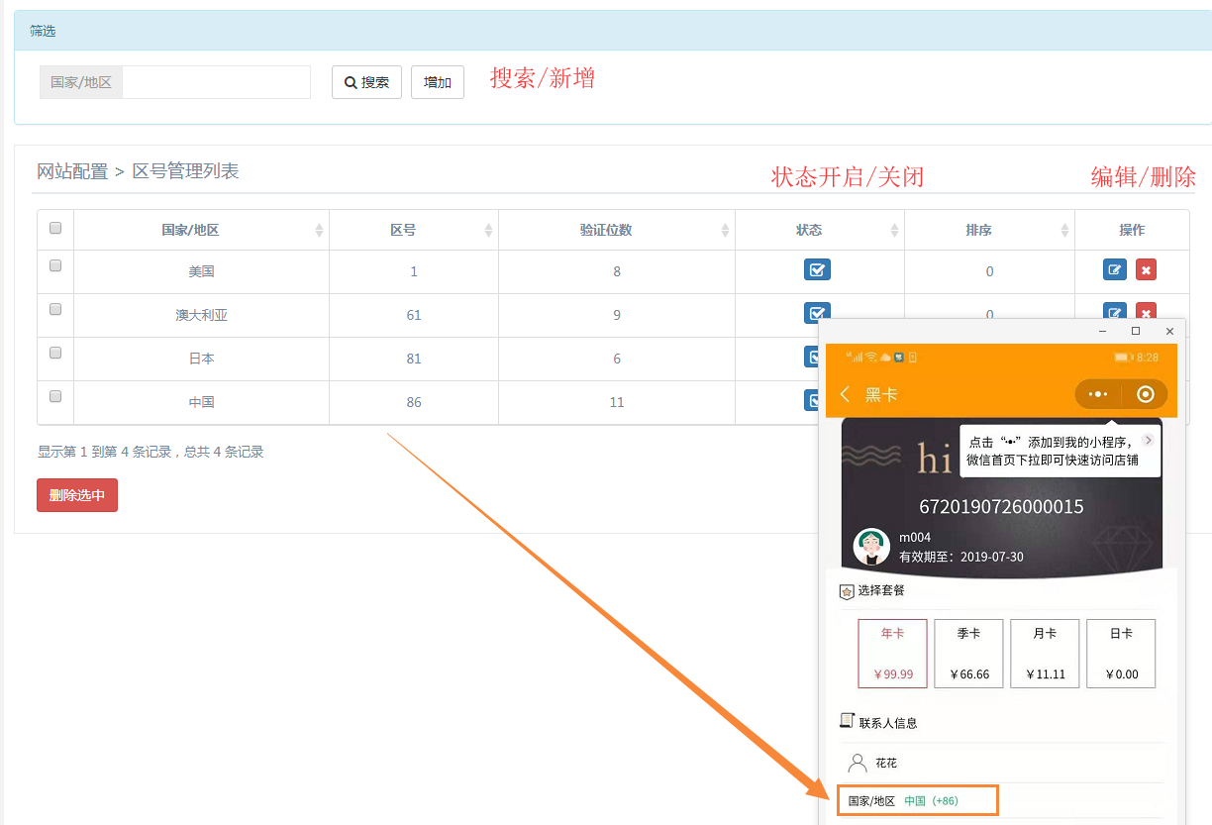Click area code 81 cell

click(414, 359)
